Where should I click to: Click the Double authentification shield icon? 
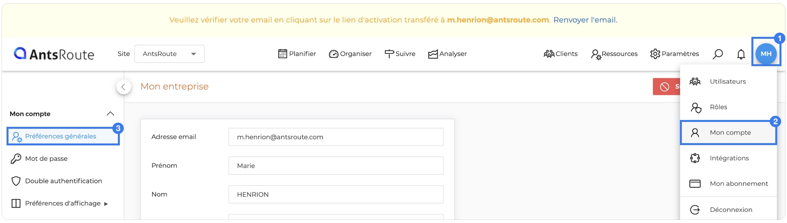click(16, 181)
